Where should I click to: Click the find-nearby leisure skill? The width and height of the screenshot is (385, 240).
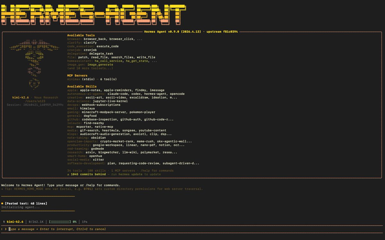click(94, 123)
